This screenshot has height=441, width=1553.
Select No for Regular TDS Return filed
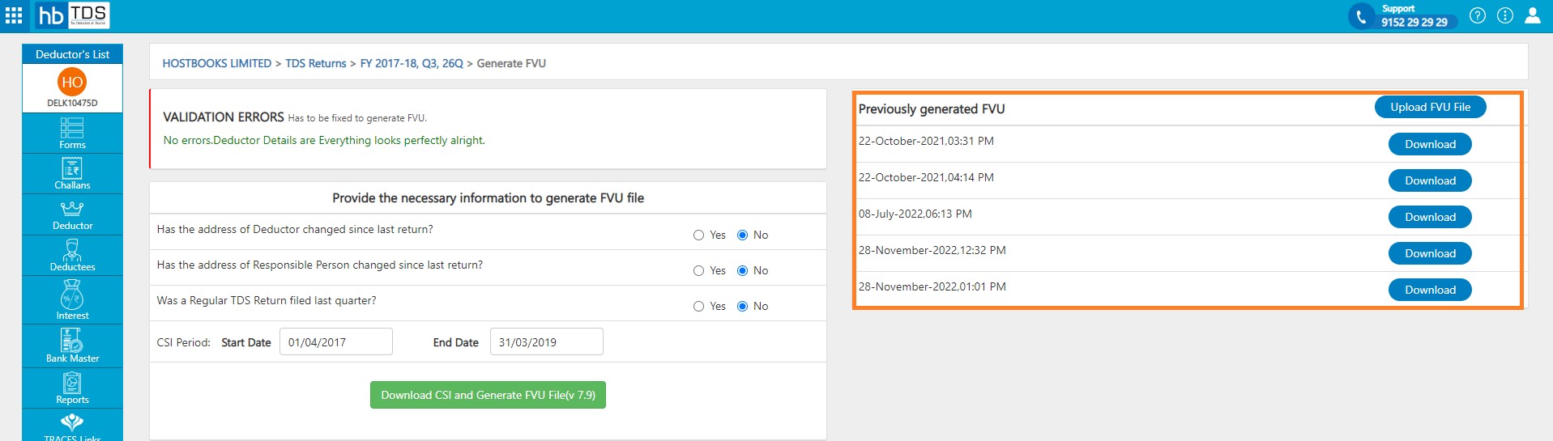[x=742, y=307]
